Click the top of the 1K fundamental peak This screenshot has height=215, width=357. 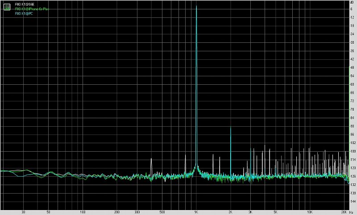pos(196,7)
